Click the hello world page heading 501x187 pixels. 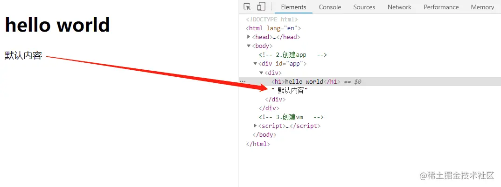coord(57,25)
